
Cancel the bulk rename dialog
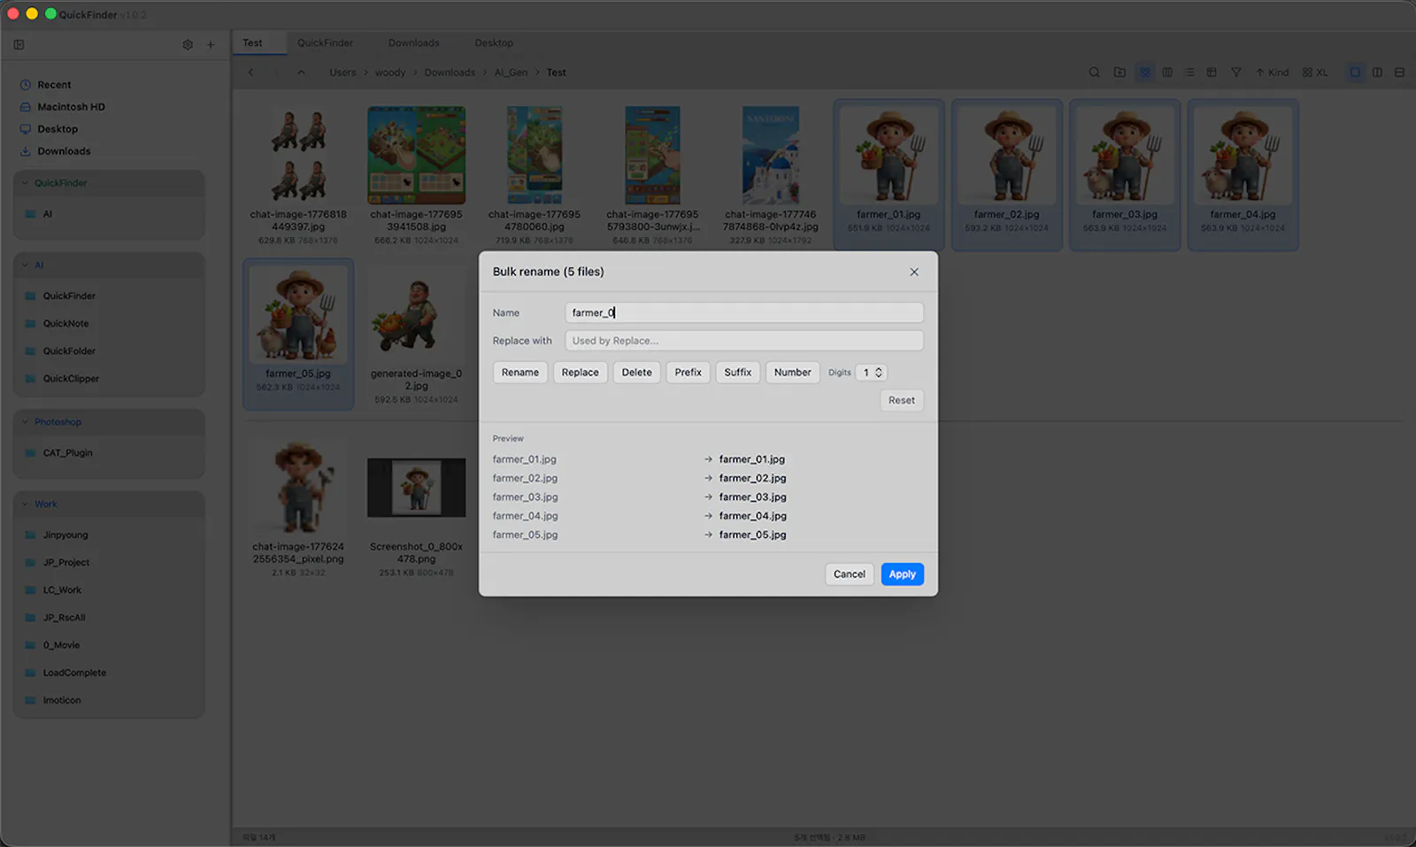850,574
